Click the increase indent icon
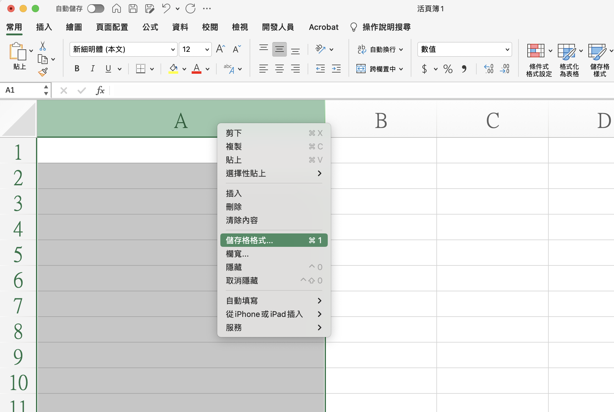Viewport: 614px width, 412px height. [x=336, y=69]
